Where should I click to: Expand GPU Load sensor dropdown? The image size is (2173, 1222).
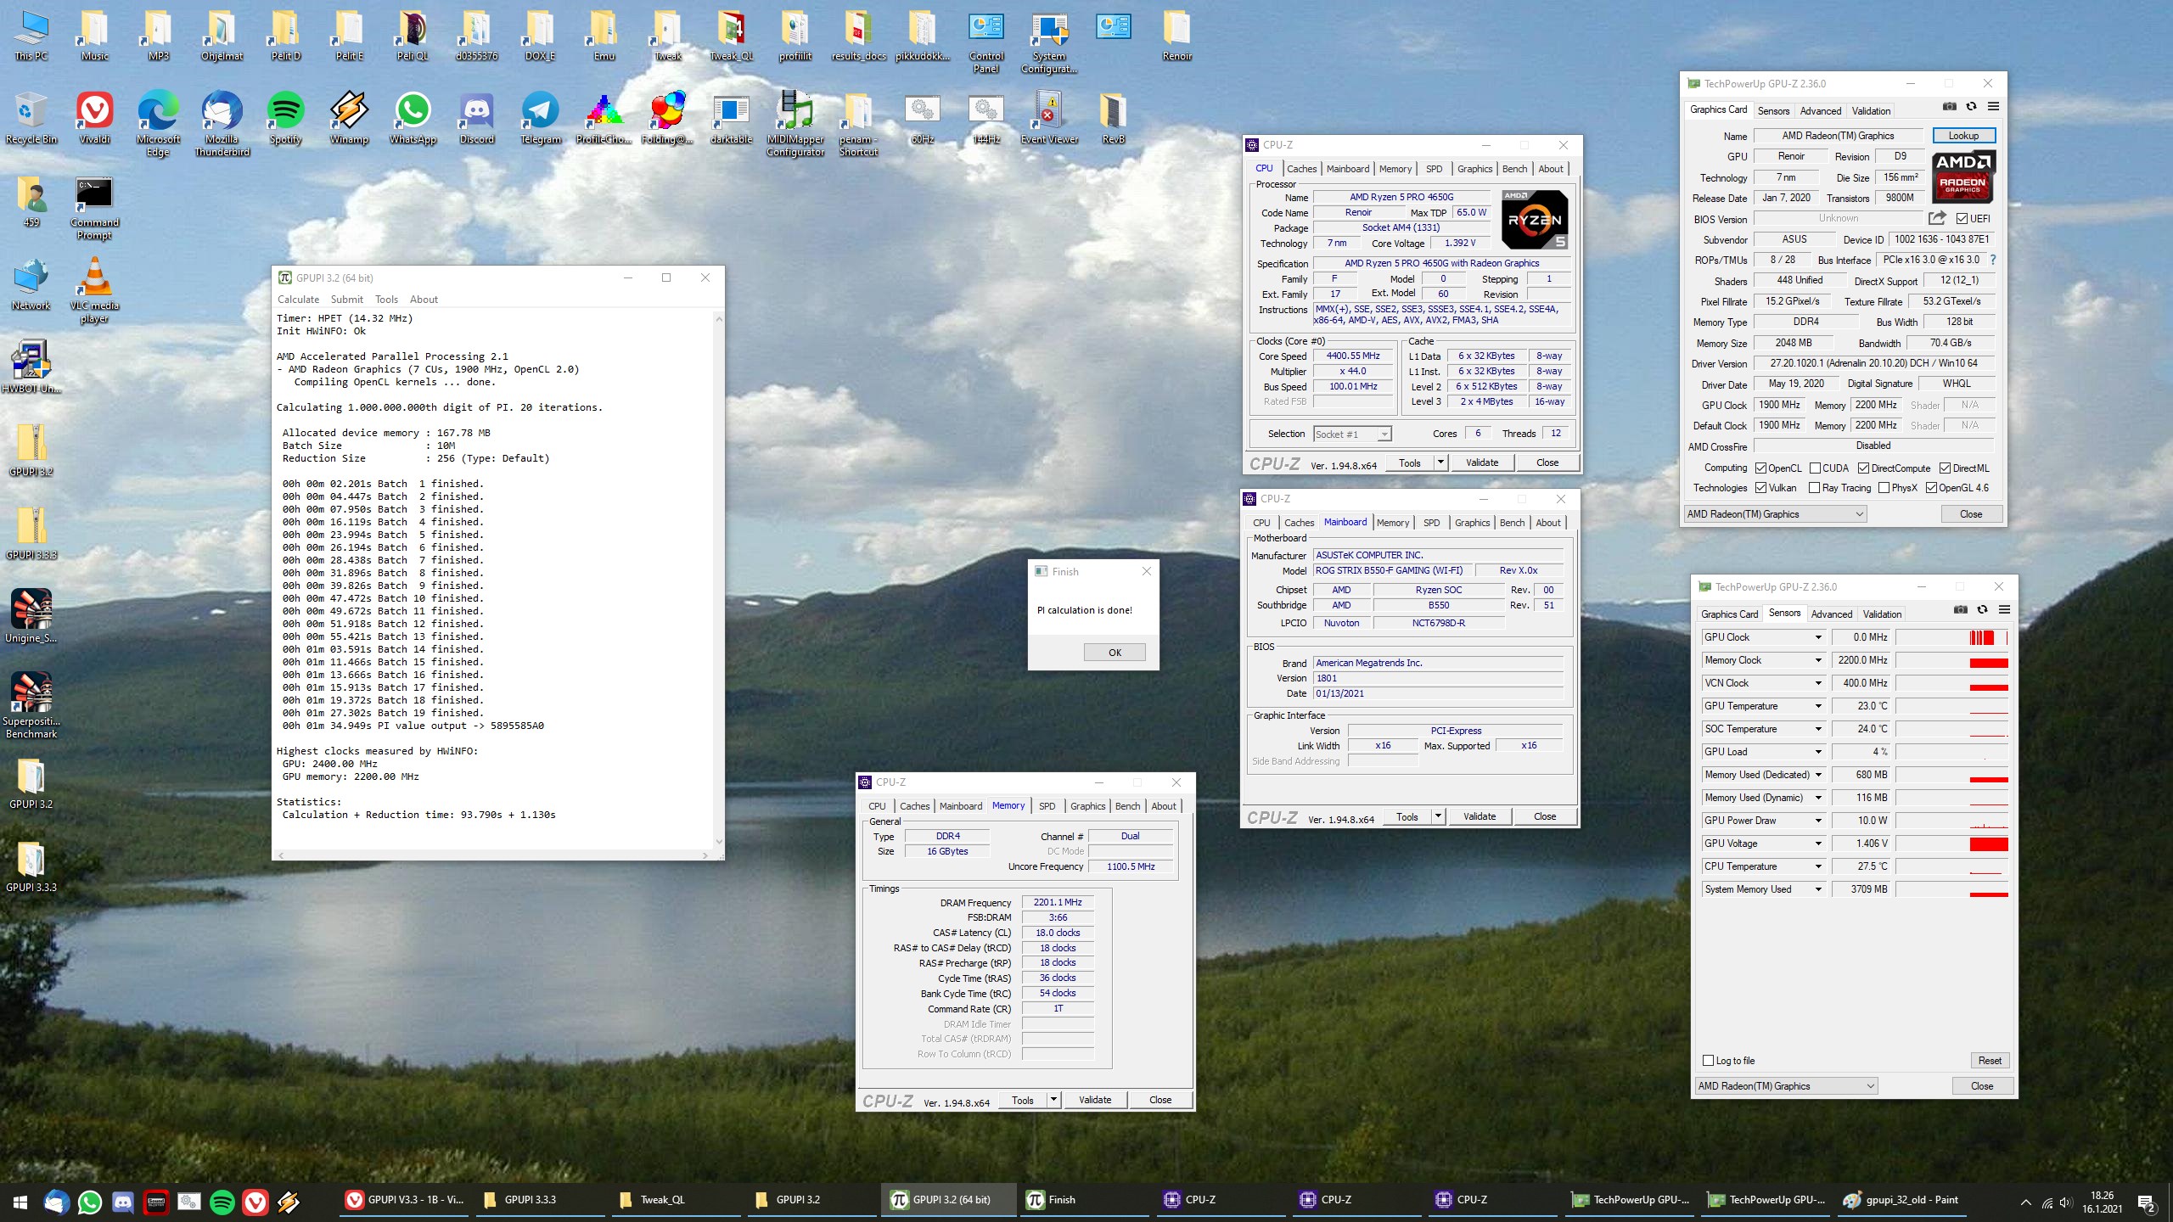pos(1818,752)
